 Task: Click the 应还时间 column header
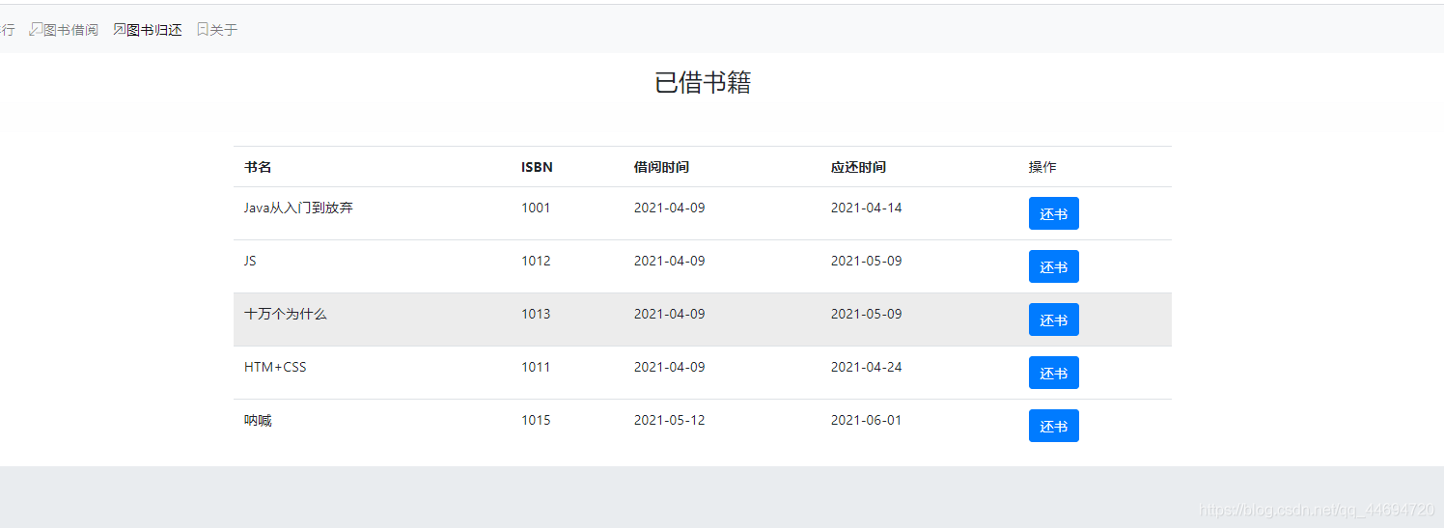(858, 167)
